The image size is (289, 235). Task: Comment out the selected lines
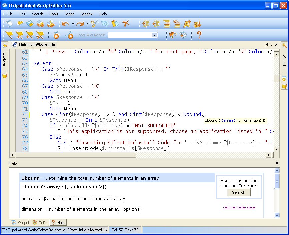click(167, 24)
